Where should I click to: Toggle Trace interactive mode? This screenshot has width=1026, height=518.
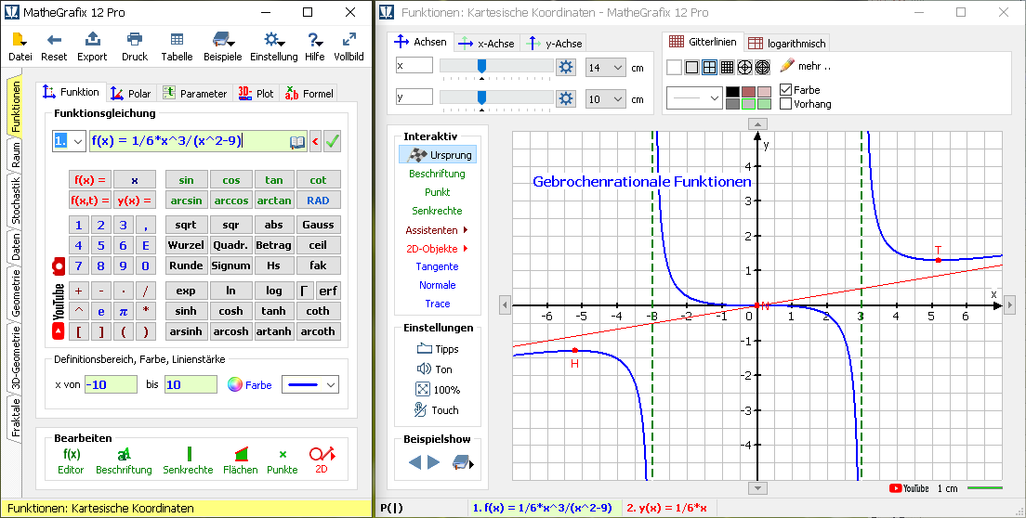coord(438,304)
